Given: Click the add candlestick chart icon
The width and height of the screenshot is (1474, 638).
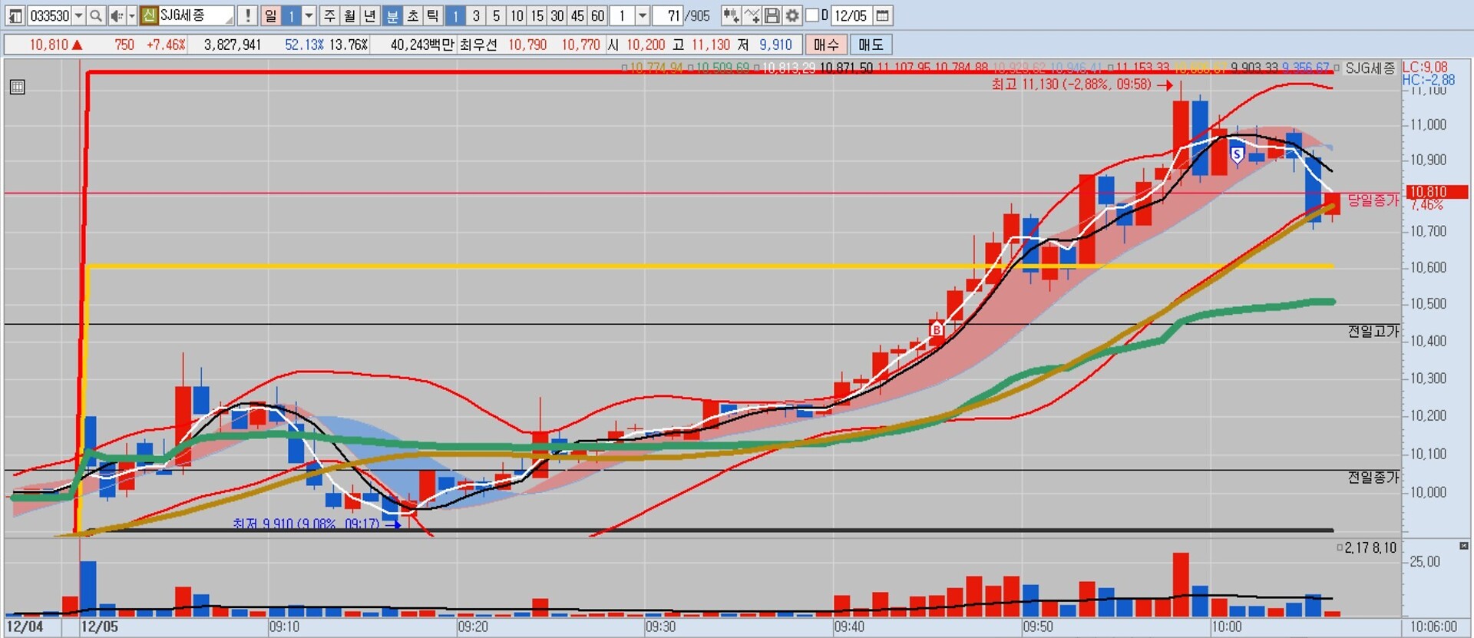Looking at the screenshot, I should 731,15.
